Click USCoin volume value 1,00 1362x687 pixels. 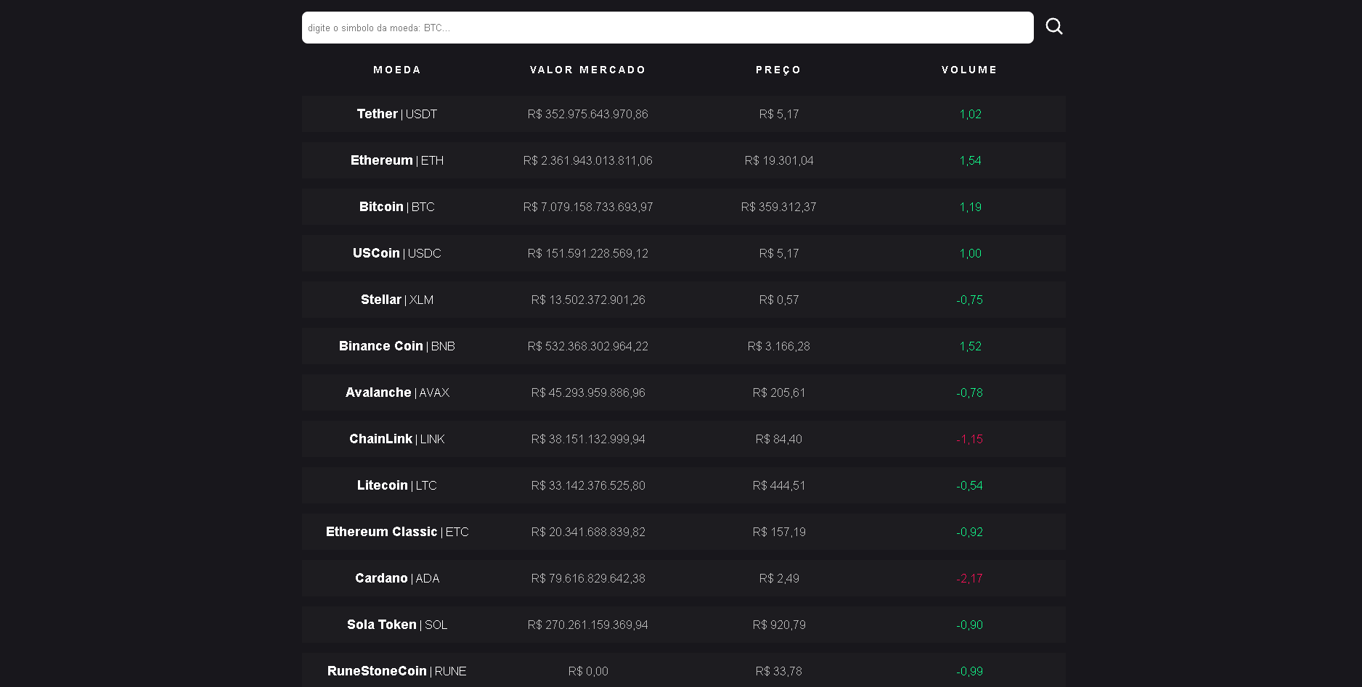tap(970, 253)
